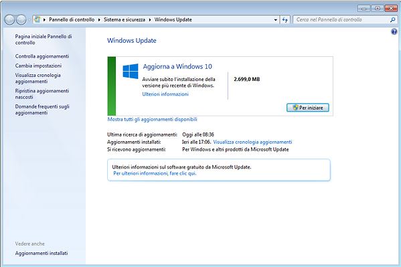Viewport: 401px width, 267px height.
Task: Open Cambia impostazioni in sidebar
Action: [x=38, y=66]
